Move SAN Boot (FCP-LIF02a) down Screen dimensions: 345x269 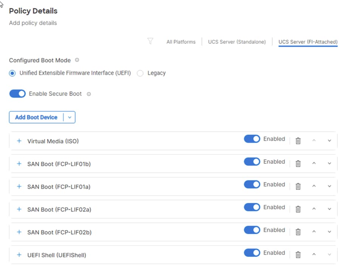pos(329,209)
